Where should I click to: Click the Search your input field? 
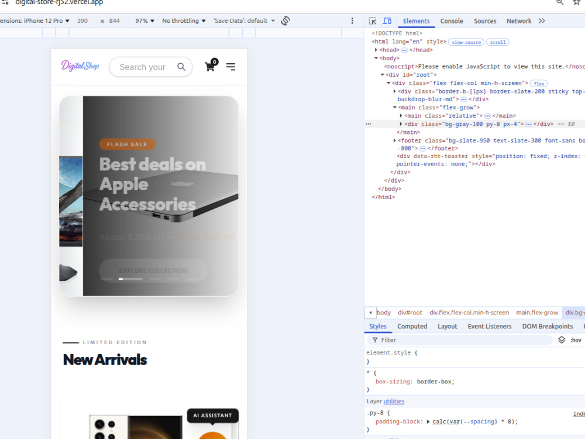pos(143,67)
